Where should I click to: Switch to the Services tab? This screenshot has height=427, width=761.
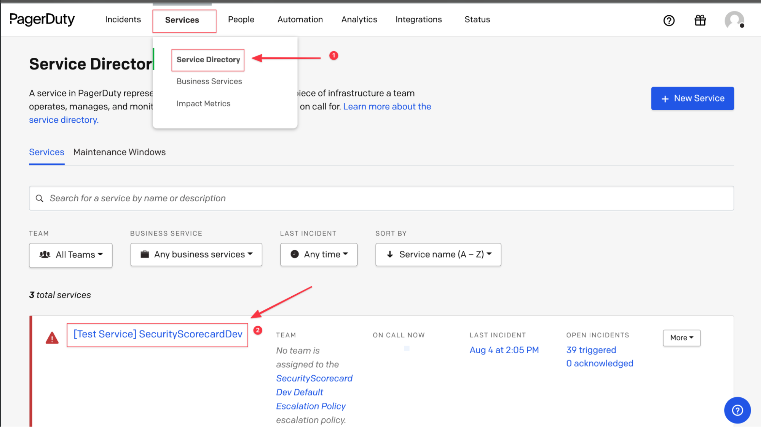(46, 152)
